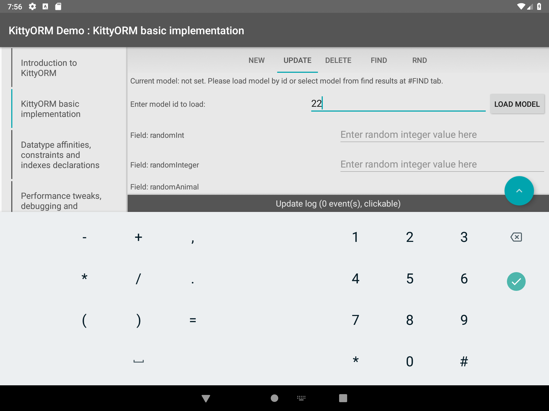Tap the 2 key on keypad

410,237
